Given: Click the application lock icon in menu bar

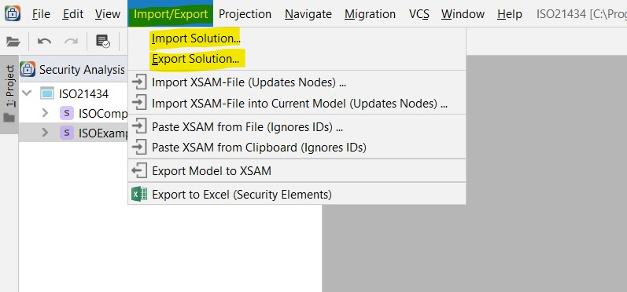Looking at the screenshot, I should tap(13, 13).
